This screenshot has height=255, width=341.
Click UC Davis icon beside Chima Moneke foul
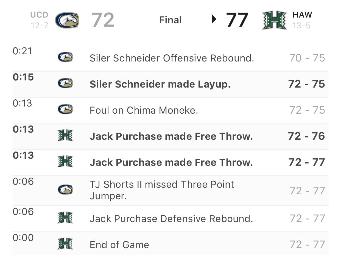click(x=65, y=109)
